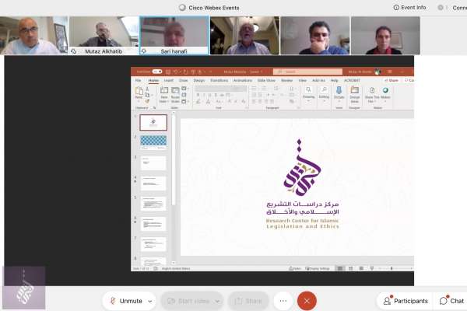Click Display Settings in PowerPoint status bar

(318, 268)
